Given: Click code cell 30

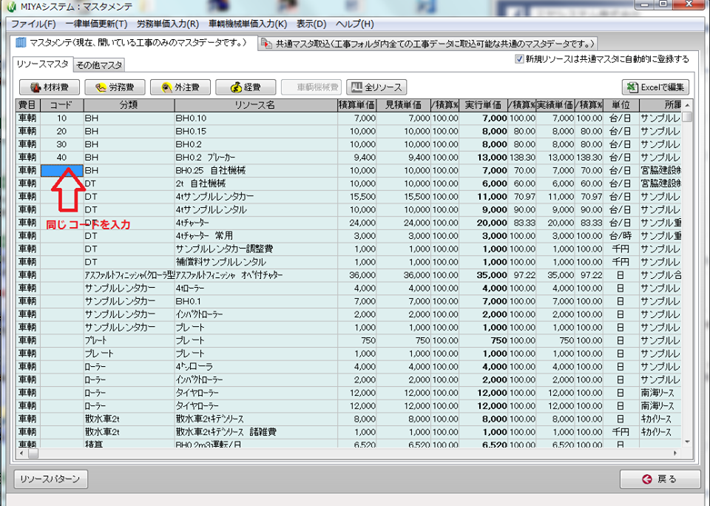Looking at the screenshot, I should tap(62, 144).
